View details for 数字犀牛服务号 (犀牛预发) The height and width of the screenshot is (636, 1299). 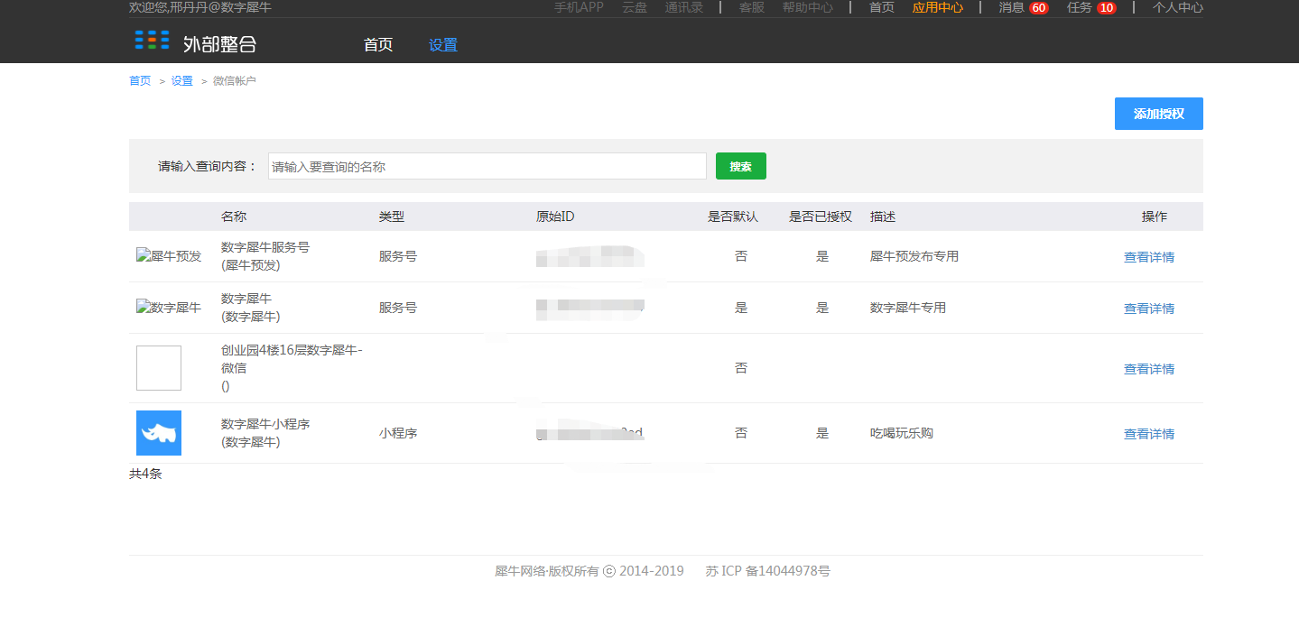tap(1149, 257)
